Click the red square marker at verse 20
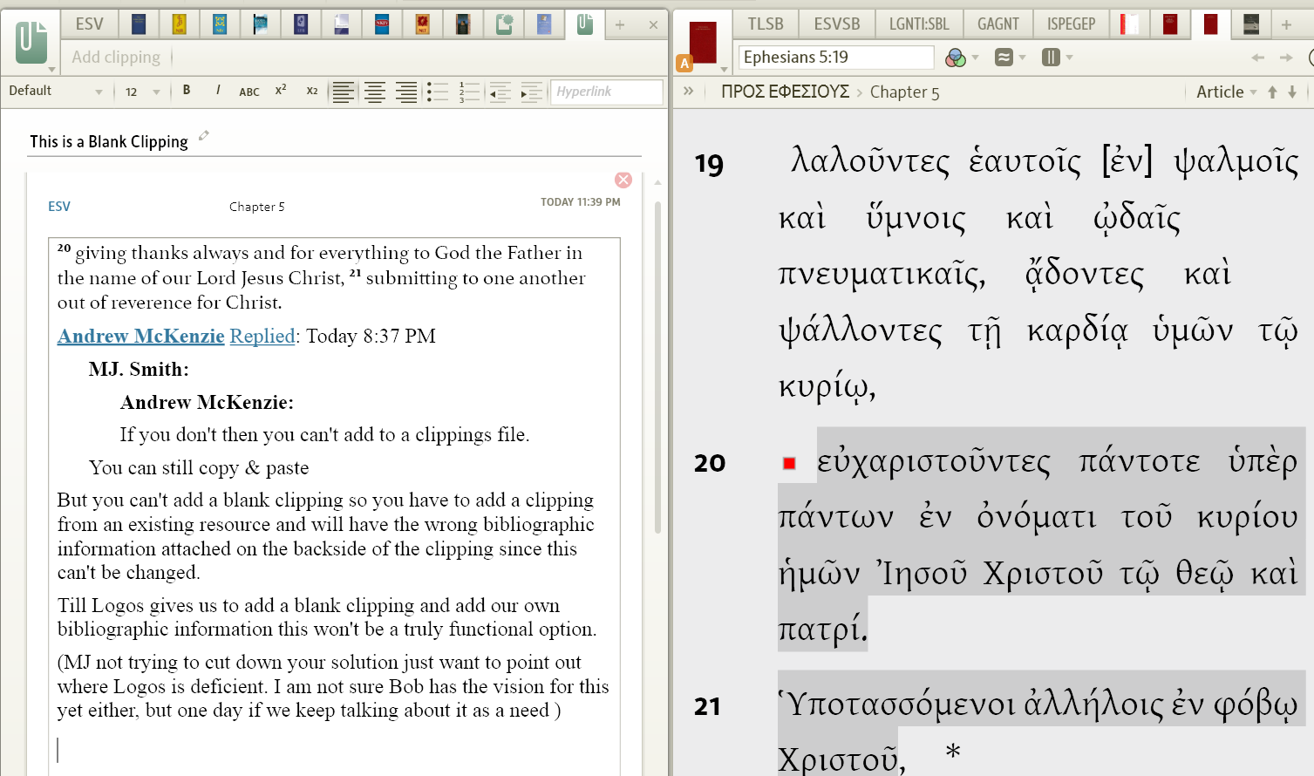Viewport: 1314px width, 776px height. tap(789, 463)
